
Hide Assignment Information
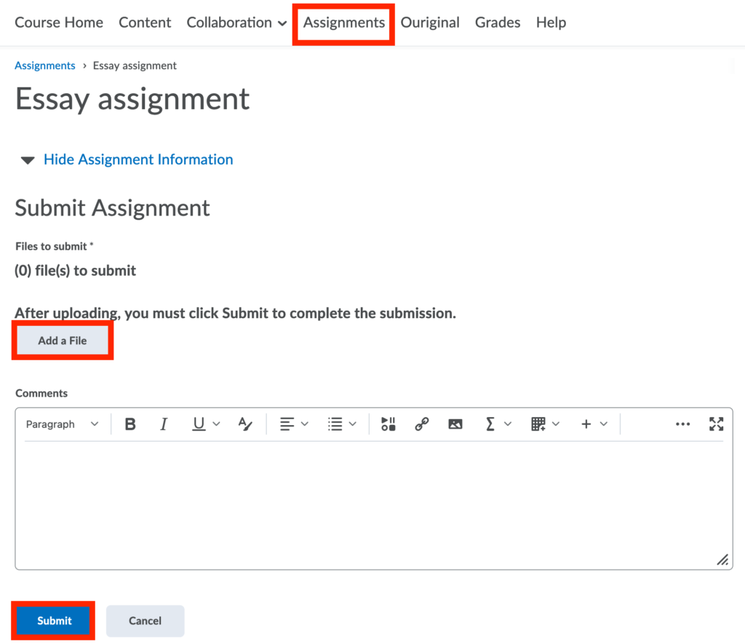click(138, 159)
